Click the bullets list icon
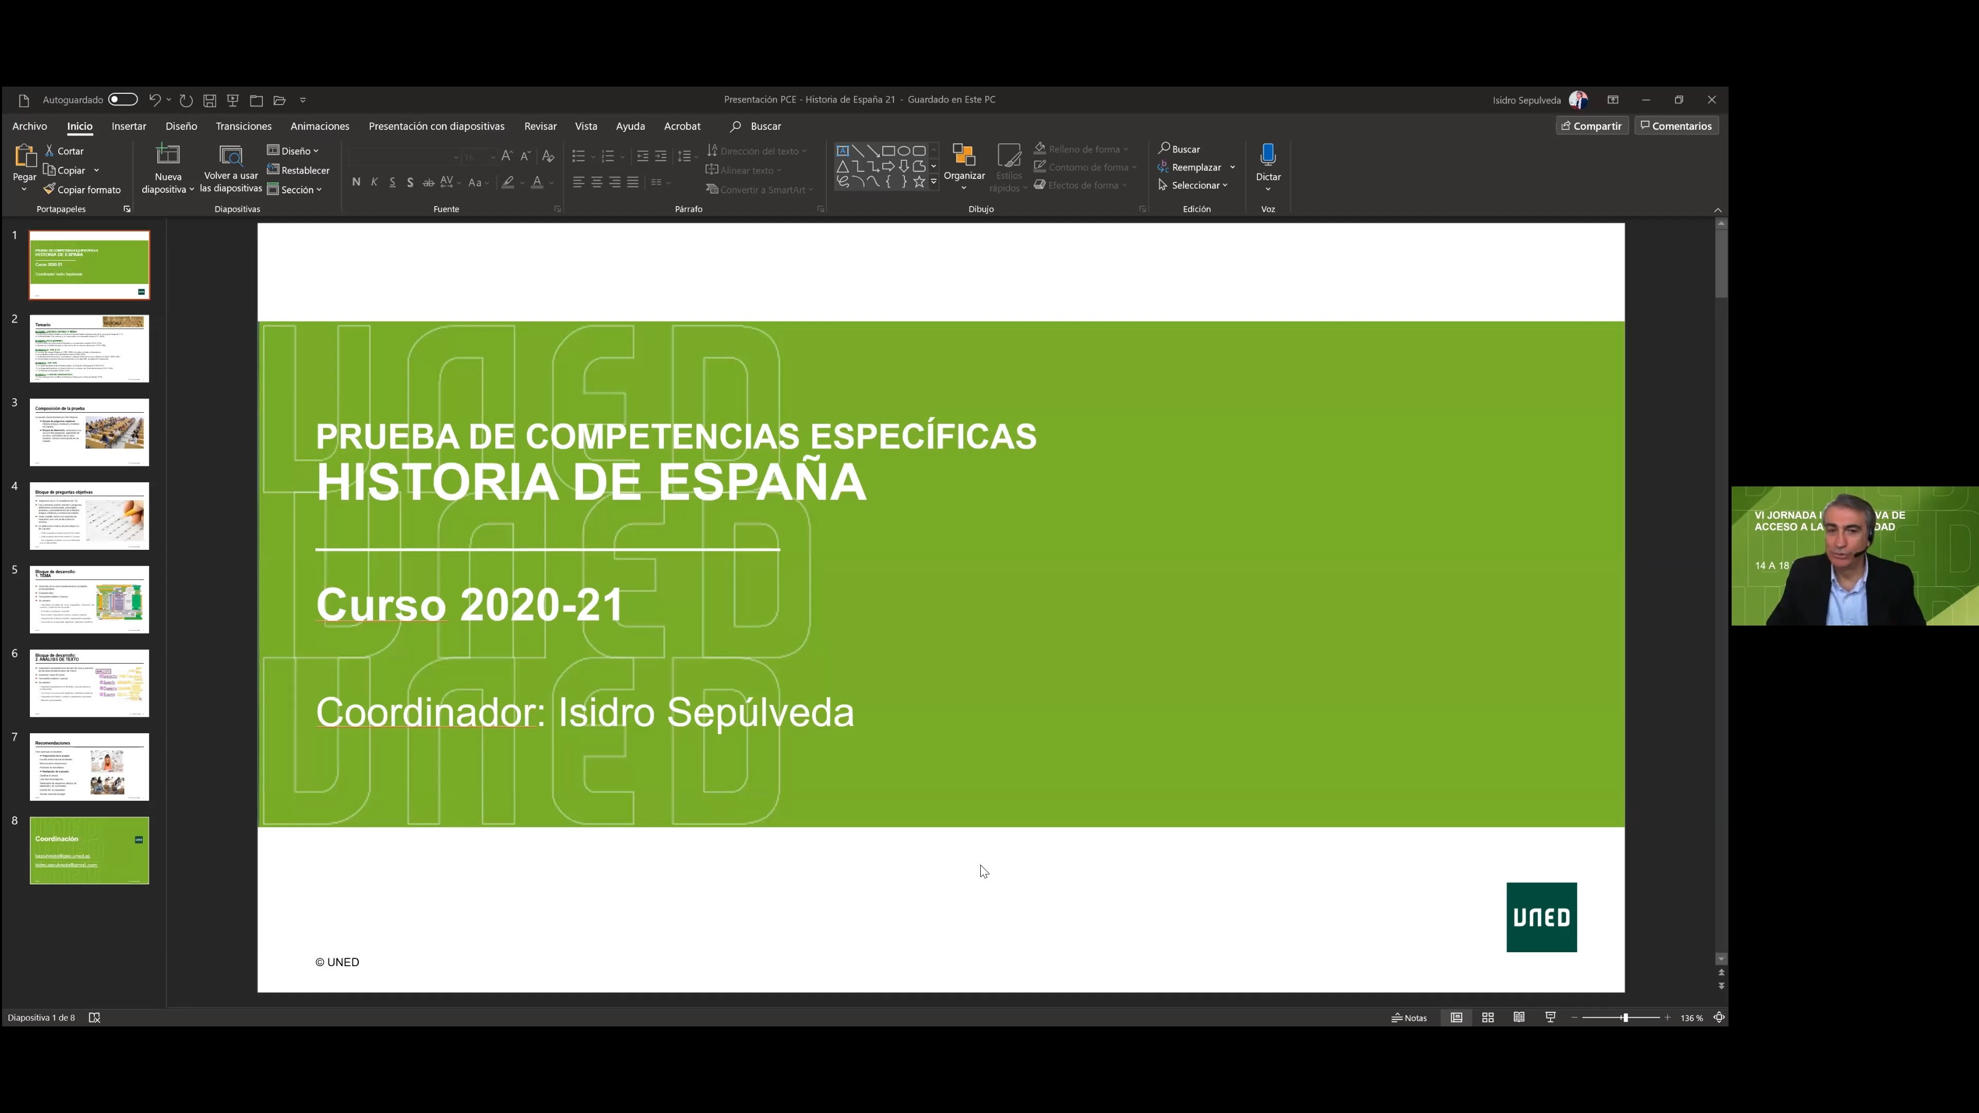This screenshot has width=1979, height=1113. 578,156
